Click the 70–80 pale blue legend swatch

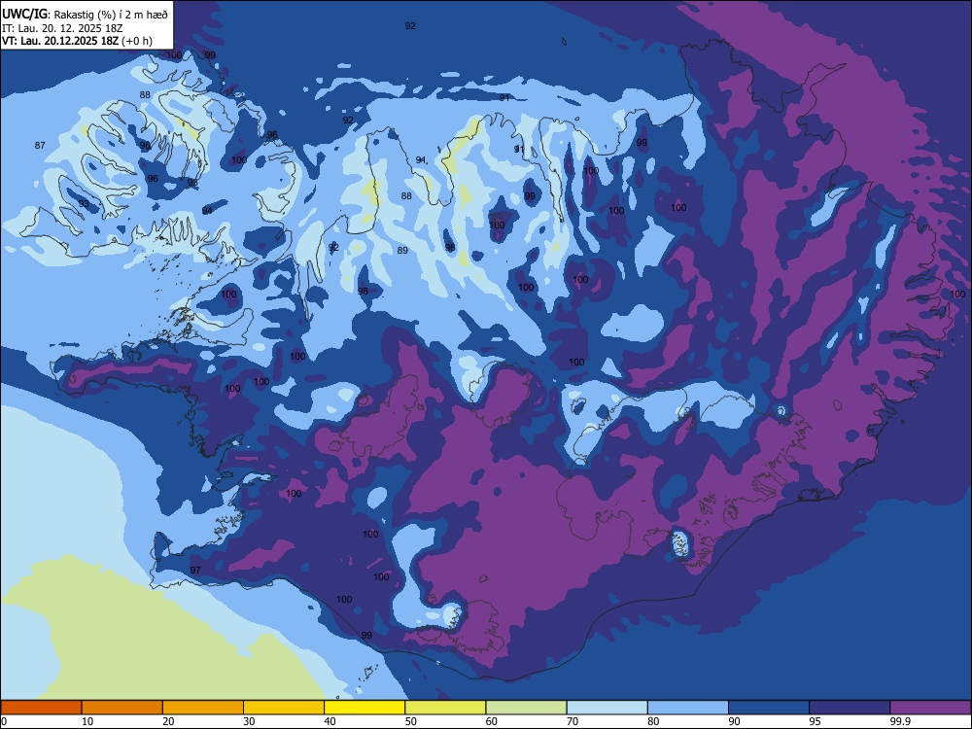(x=607, y=708)
